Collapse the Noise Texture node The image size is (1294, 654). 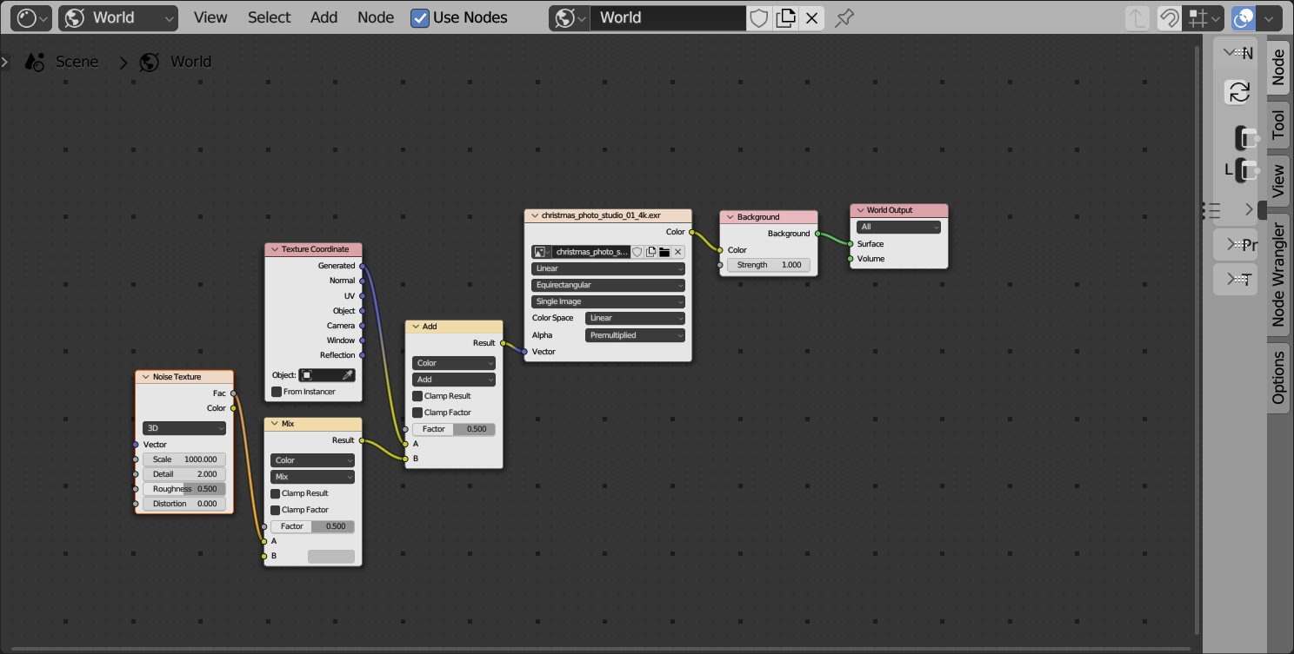coord(145,377)
